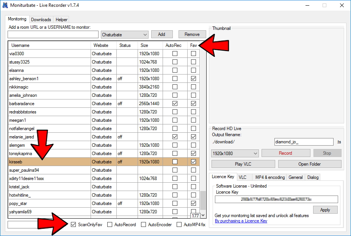This screenshot has height=236, width=351.
Task: Show the Dialog tab
Action: click(313, 177)
